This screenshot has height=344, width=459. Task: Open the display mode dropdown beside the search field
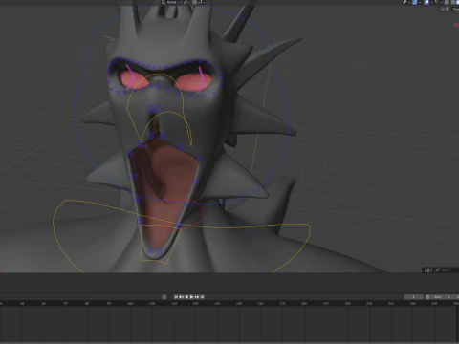(428, 270)
